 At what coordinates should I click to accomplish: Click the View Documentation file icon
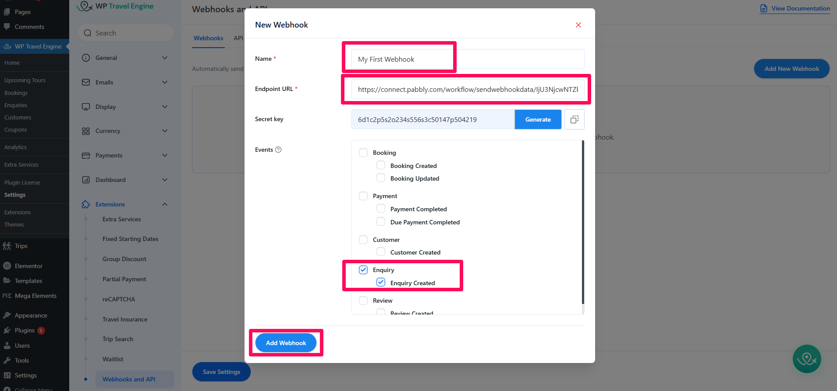click(x=764, y=8)
